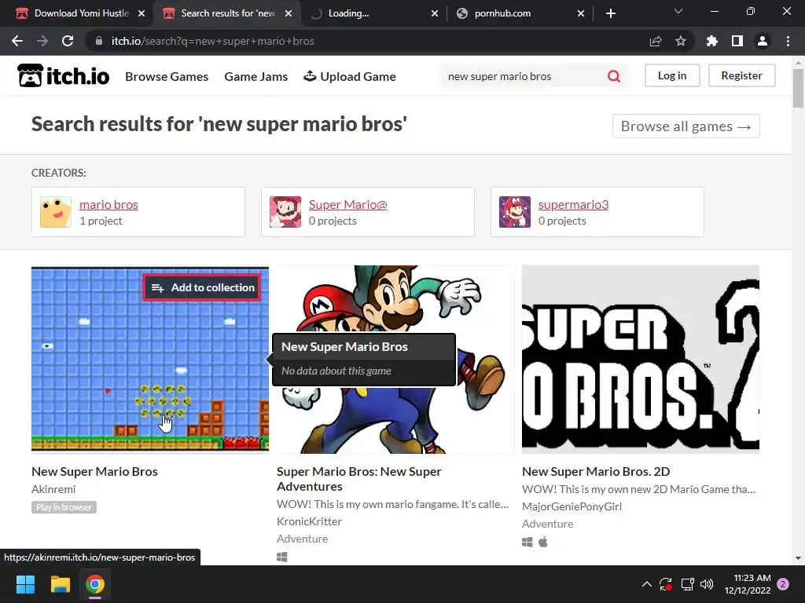Image resolution: width=805 pixels, height=603 pixels.
Task: Open the mario bros creator link
Action: (108, 205)
